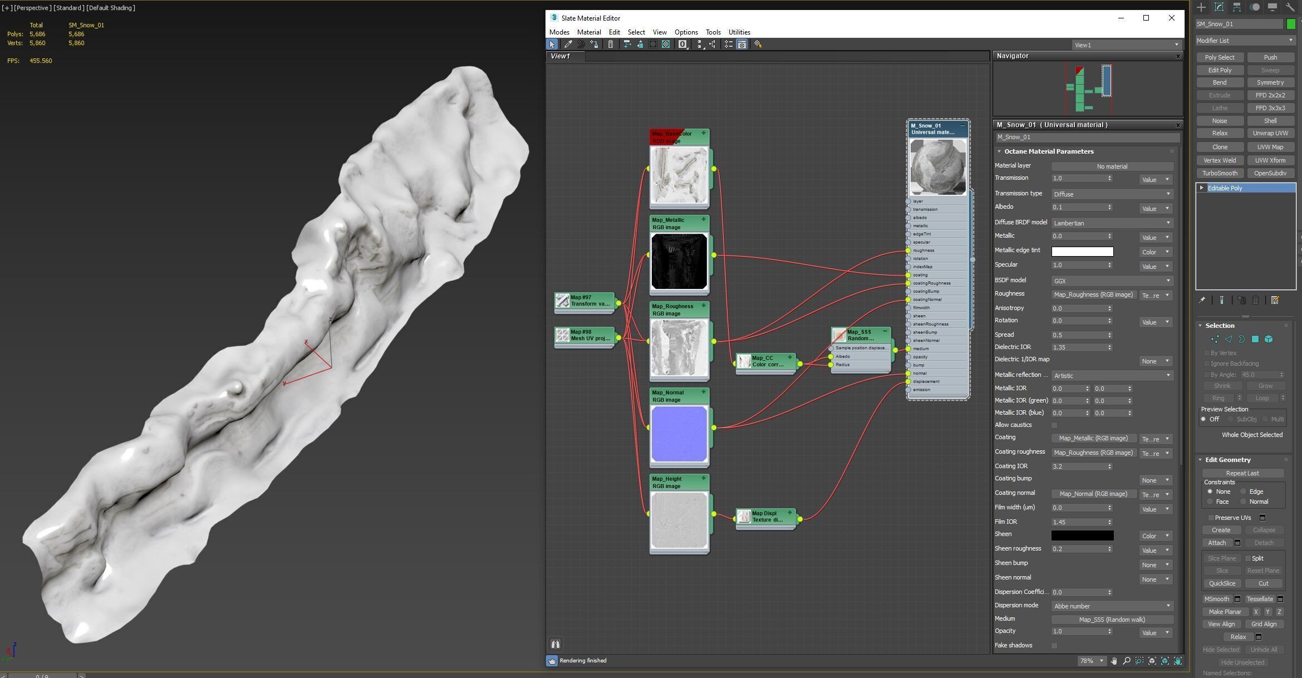Click the TurboSmooth modifier button
The height and width of the screenshot is (678, 1302).
point(1220,173)
